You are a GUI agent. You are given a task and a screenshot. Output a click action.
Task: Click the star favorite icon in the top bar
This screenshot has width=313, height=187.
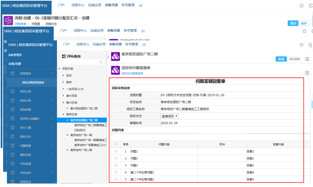coord(302,6)
